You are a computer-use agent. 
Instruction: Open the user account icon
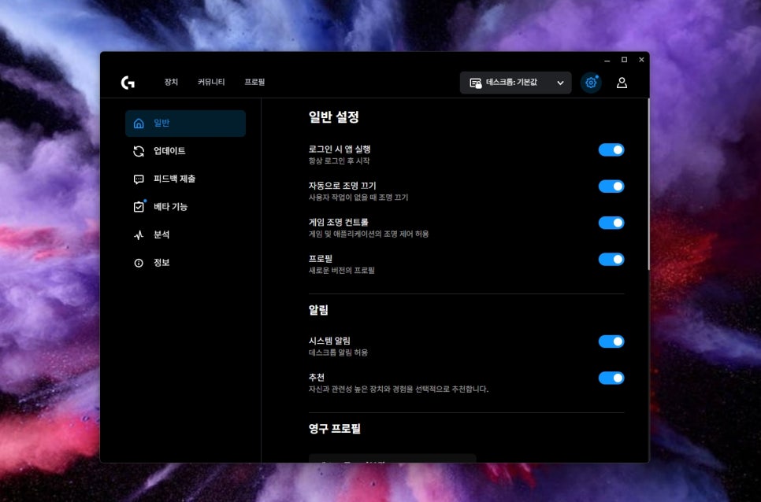click(622, 83)
